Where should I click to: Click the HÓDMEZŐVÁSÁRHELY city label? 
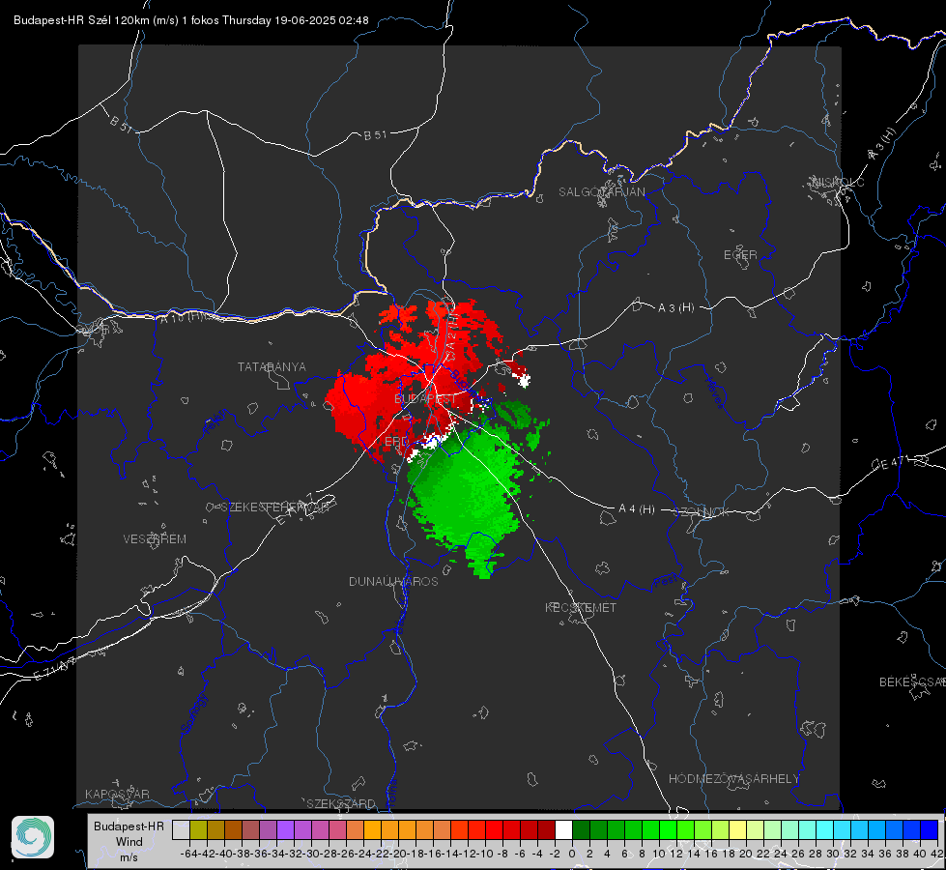[733, 779]
